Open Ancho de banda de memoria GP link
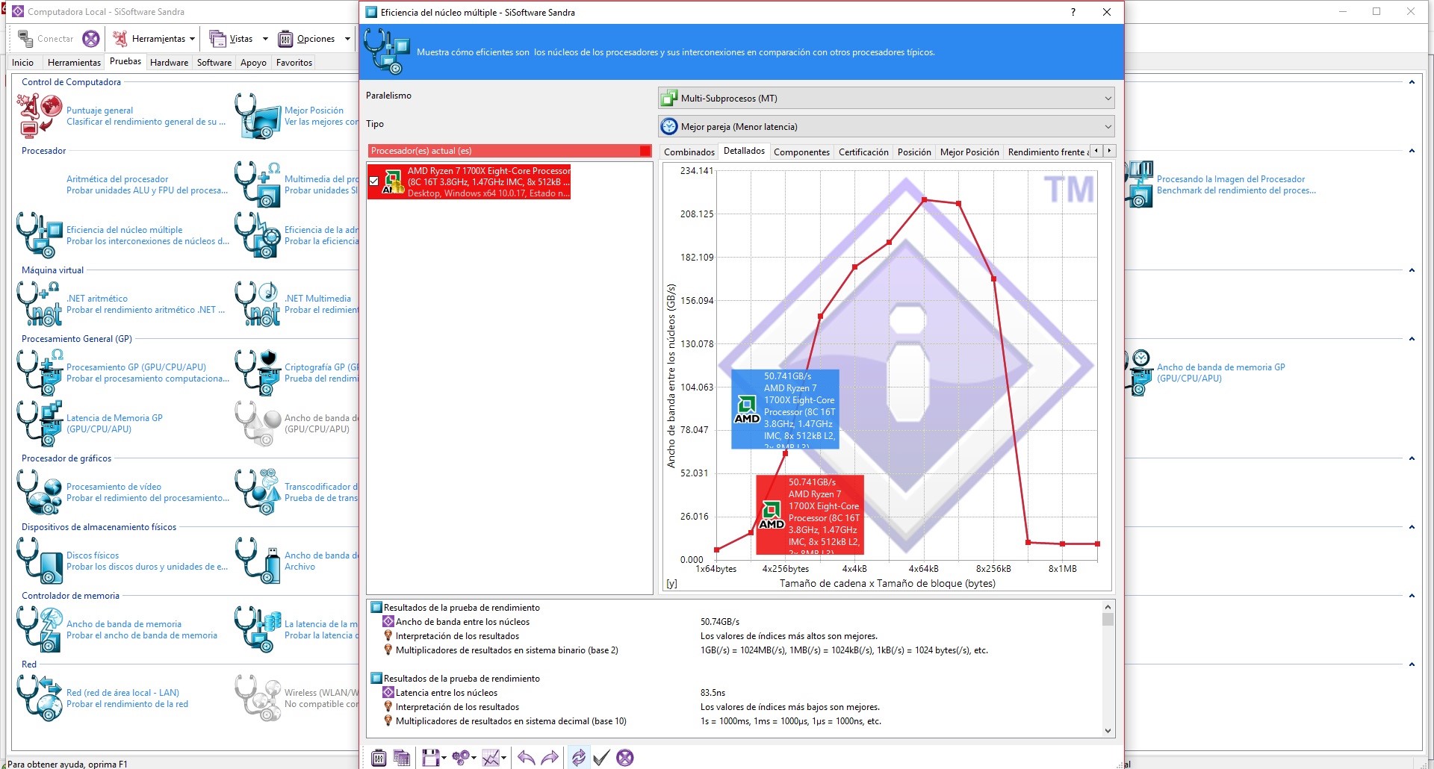The width and height of the screenshot is (1434, 769). (x=1221, y=373)
